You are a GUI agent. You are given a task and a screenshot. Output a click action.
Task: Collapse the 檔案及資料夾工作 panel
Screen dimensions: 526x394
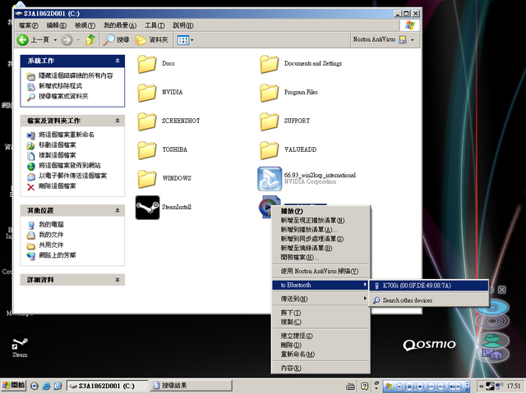tap(118, 121)
